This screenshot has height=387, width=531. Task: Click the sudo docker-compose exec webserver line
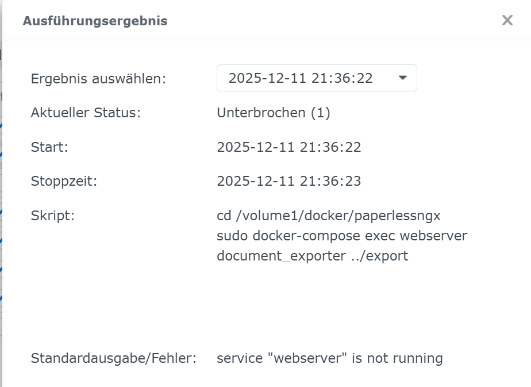tap(342, 236)
